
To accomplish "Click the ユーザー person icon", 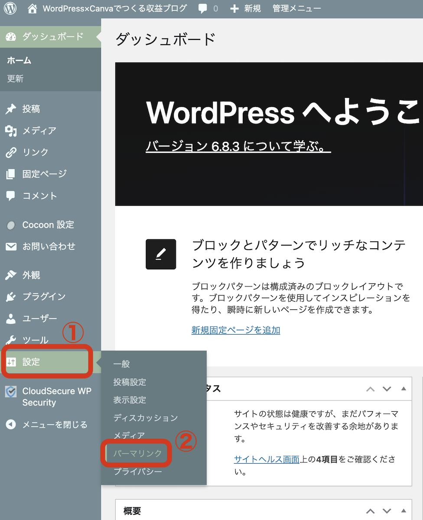I will pos(10,318).
